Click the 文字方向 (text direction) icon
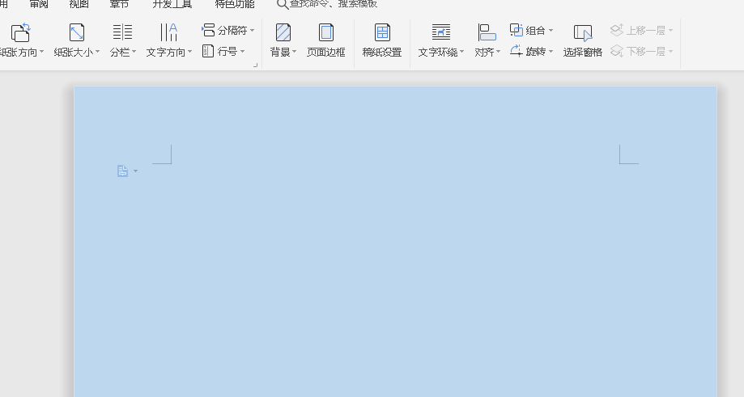Image resolution: width=744 pixels, height=397 pixels. [x=168, y=33]
